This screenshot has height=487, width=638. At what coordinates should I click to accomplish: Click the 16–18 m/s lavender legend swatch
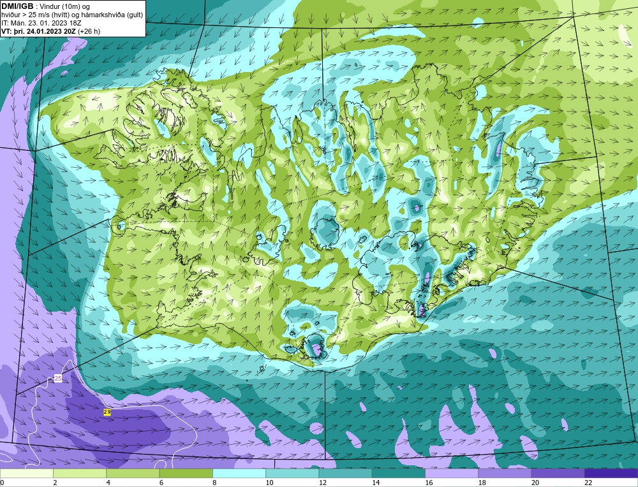coord(452,474)
